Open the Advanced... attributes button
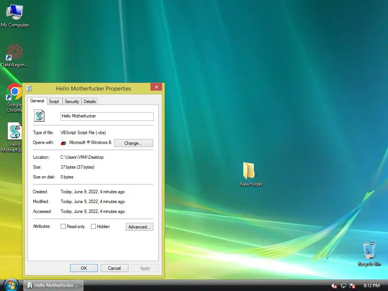 [139, 227]
